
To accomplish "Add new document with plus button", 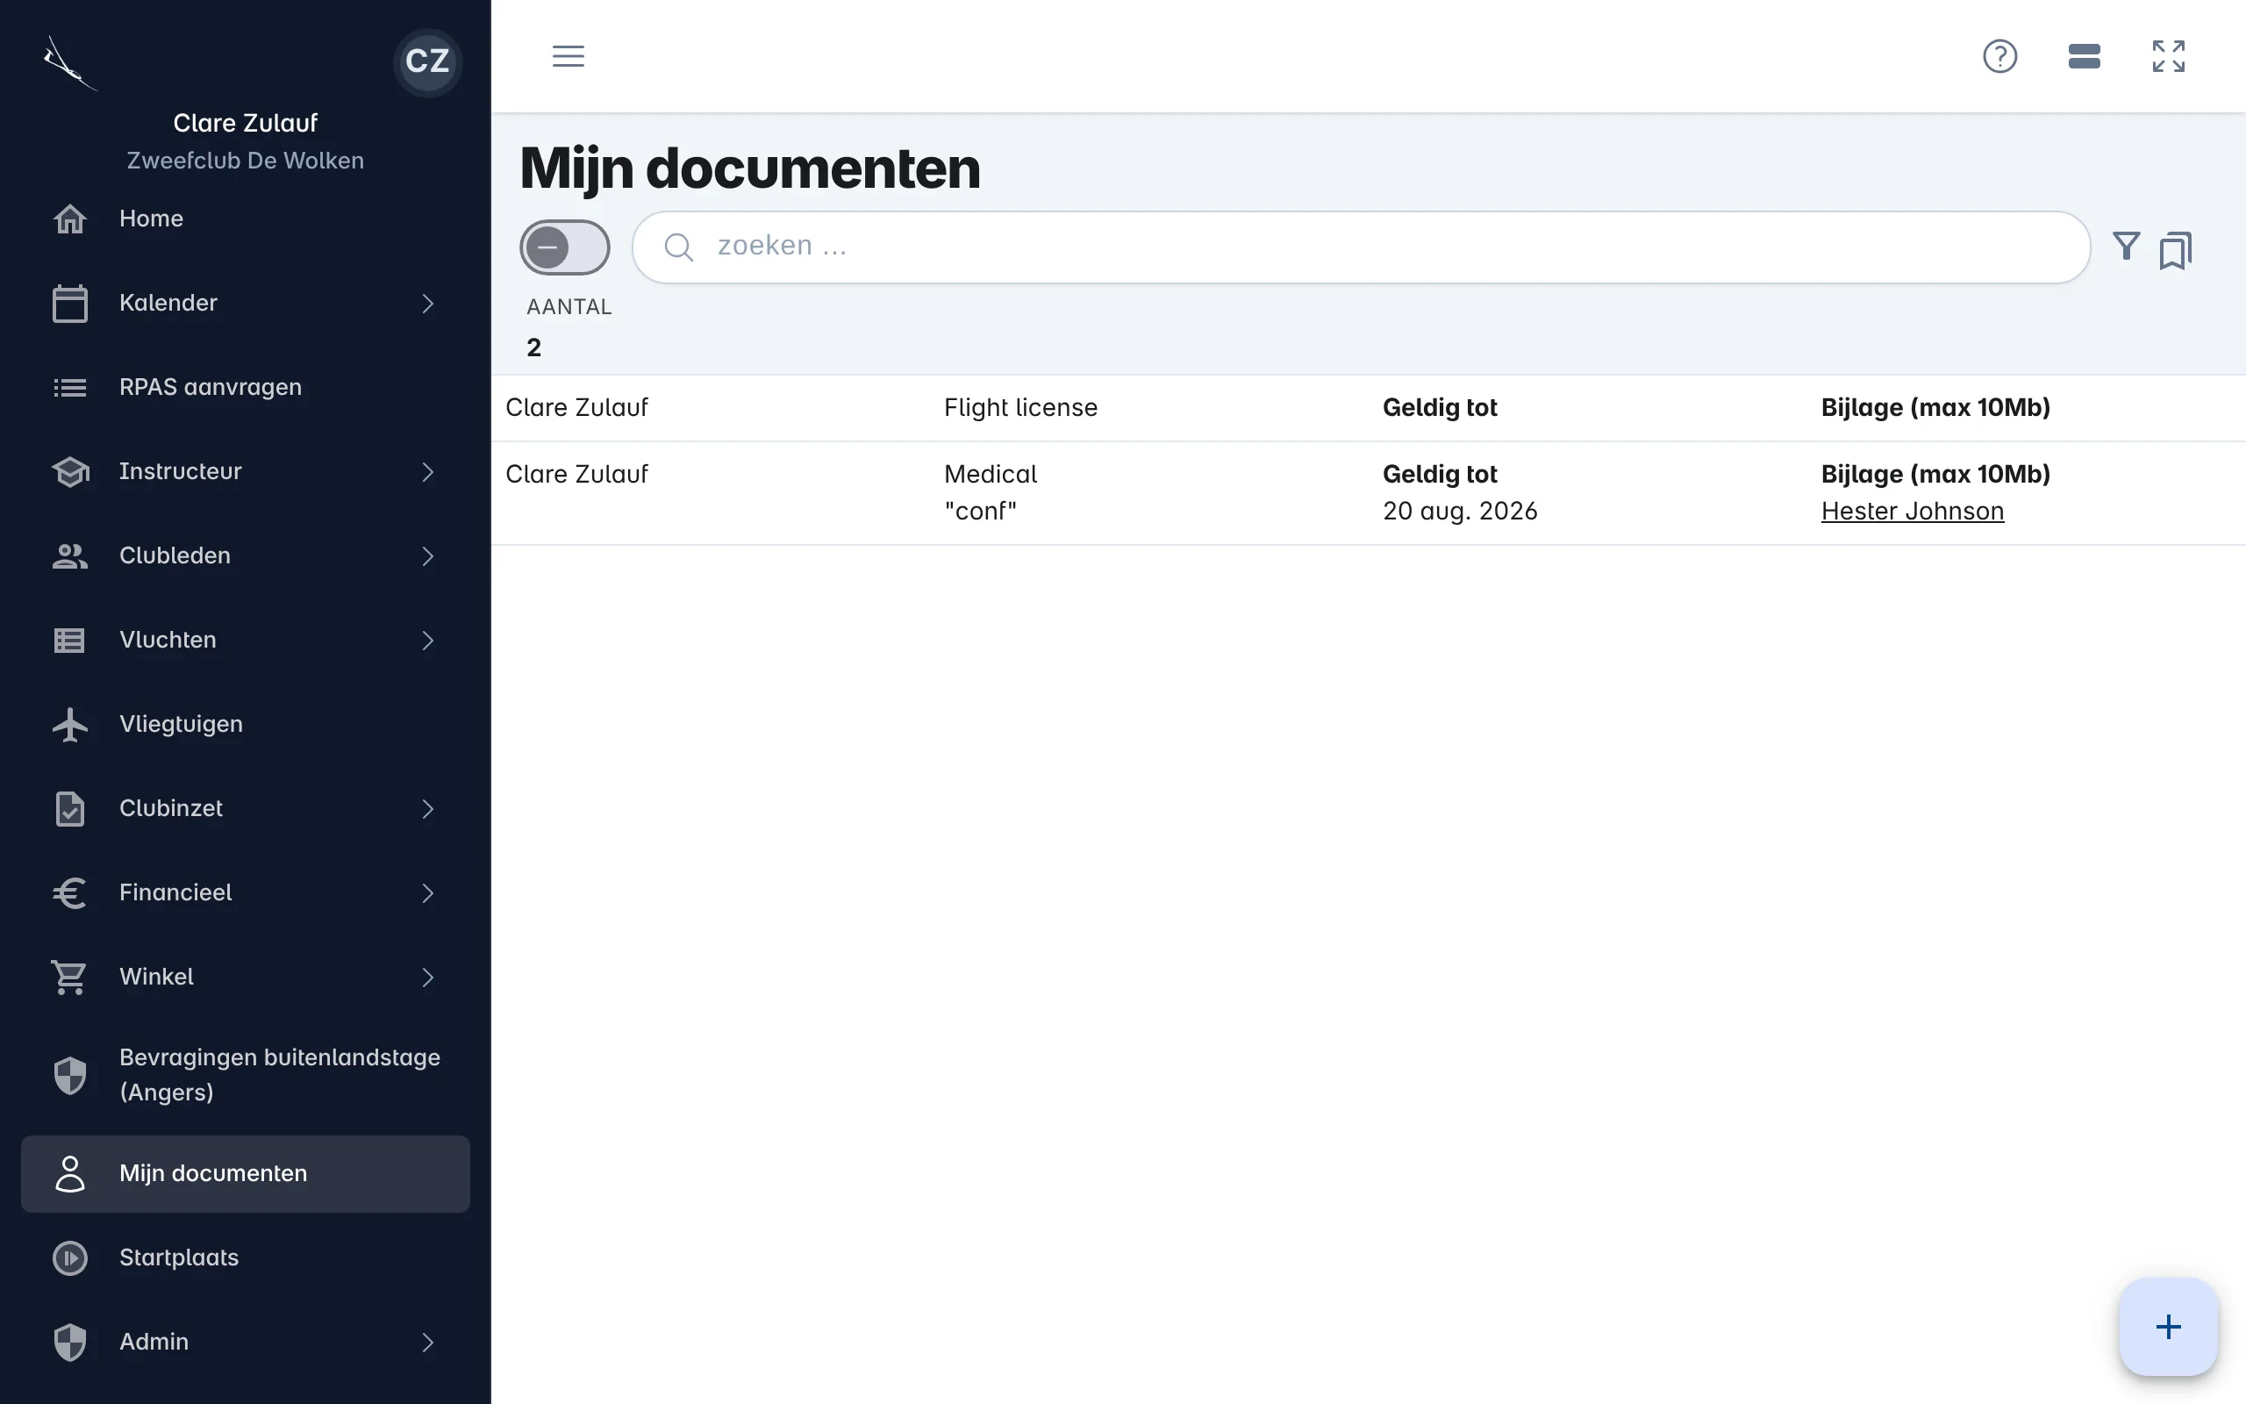I will [2168, 1326].
